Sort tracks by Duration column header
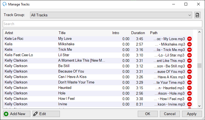 click(x=138, y=33)
